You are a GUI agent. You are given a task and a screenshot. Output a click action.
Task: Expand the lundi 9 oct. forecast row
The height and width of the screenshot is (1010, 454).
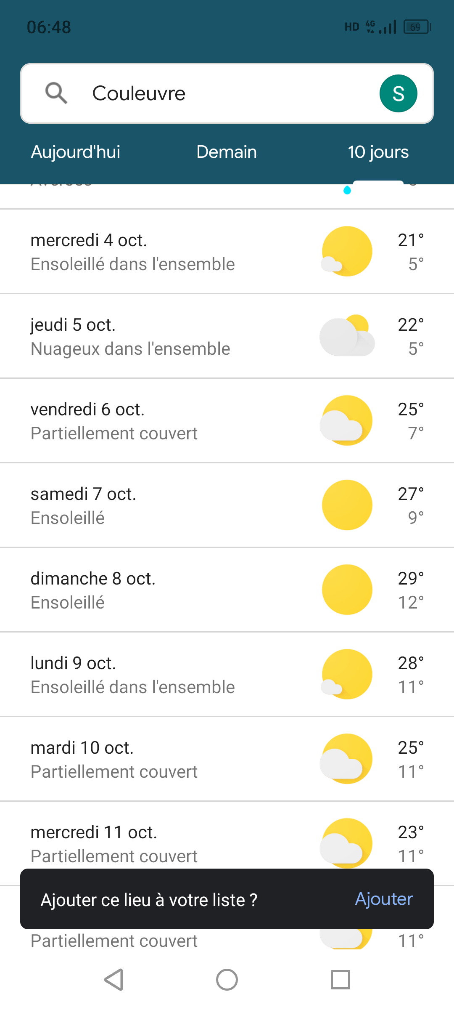point(168,675)
